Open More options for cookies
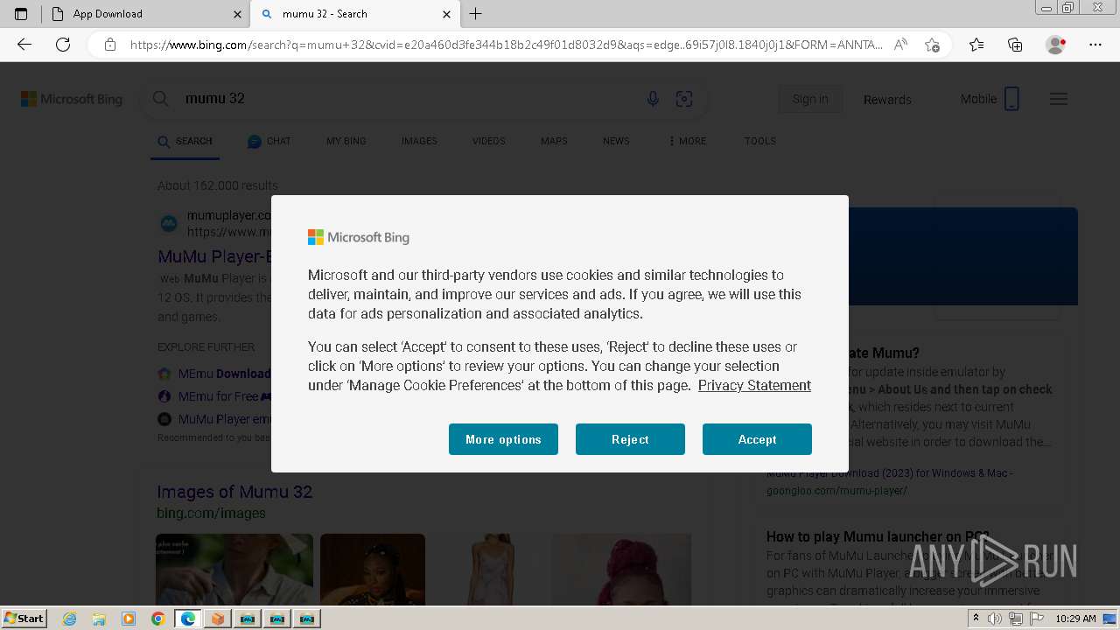Screen dimensions: 1120x630 click(x=503, y=439)
